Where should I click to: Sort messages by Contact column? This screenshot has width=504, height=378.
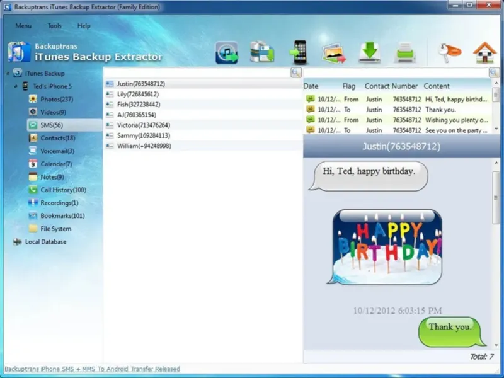point(377,86)
